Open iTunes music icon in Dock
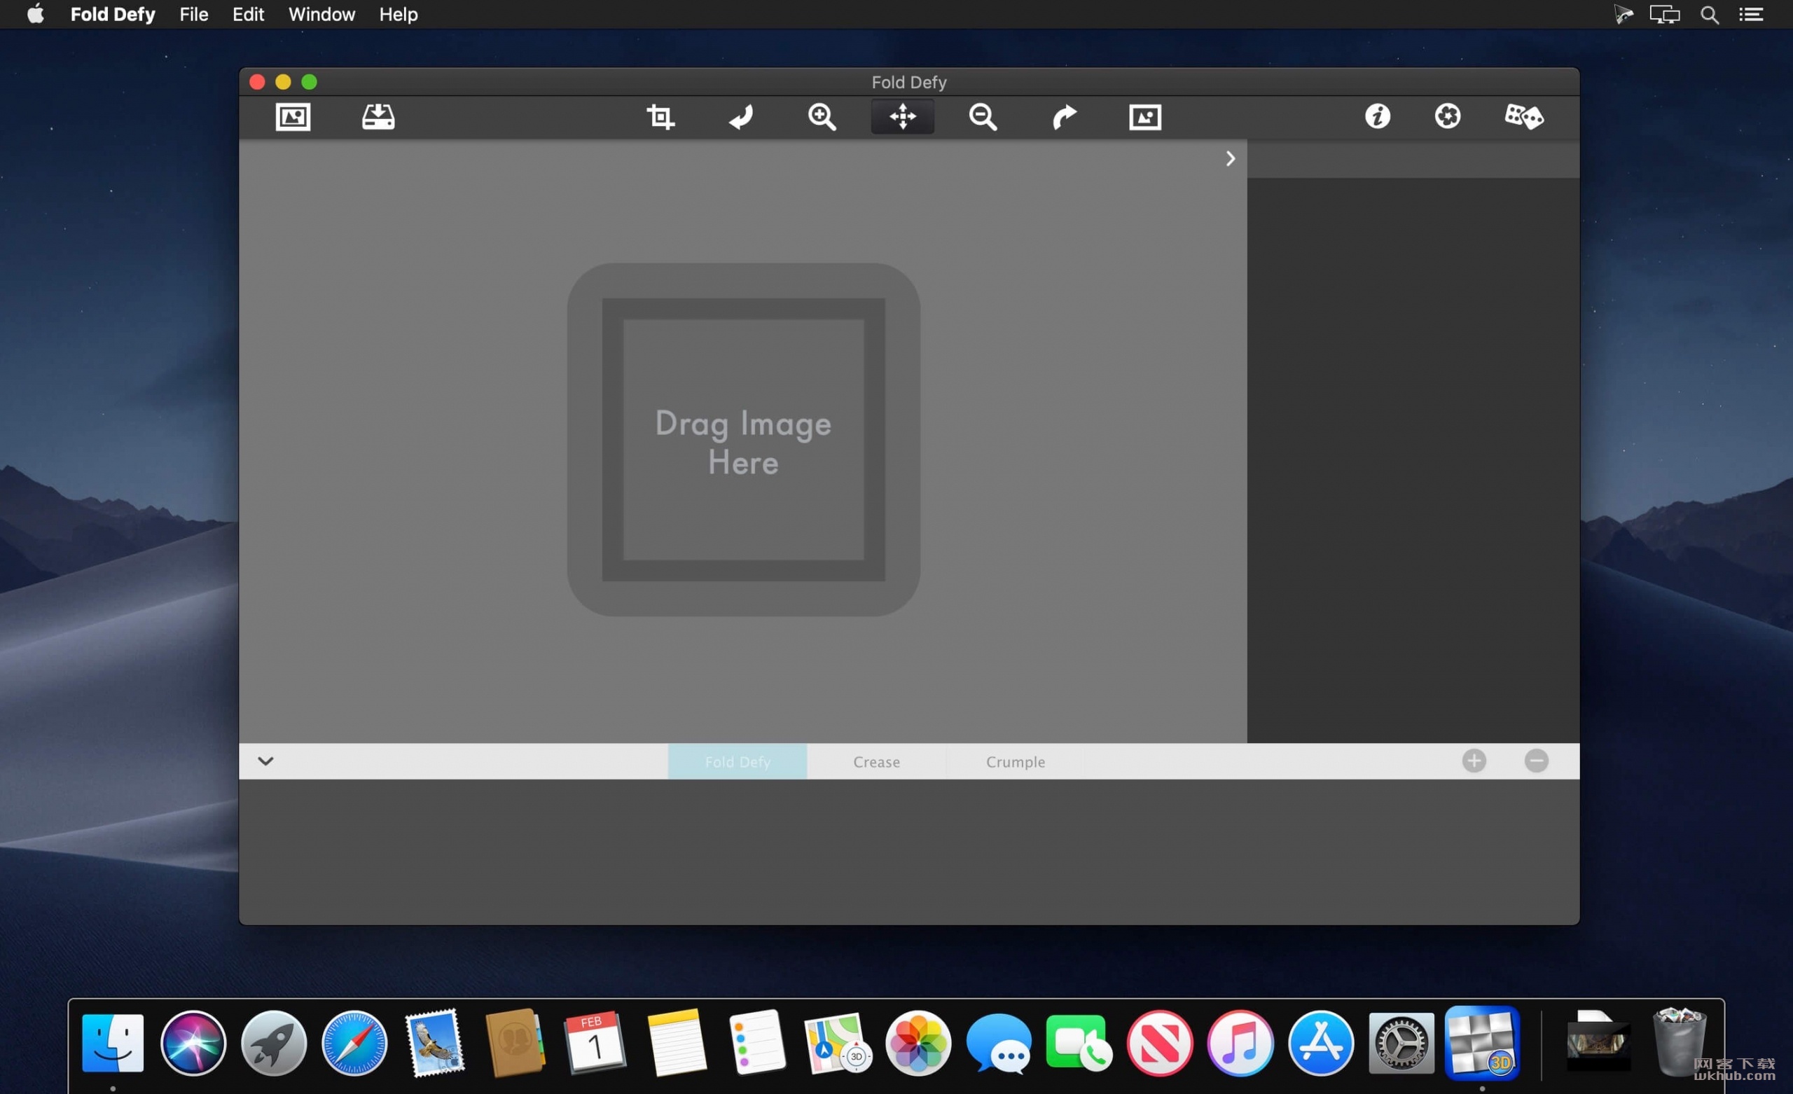This screenshot has width=1793, height=1094. click(1240, 1043)
